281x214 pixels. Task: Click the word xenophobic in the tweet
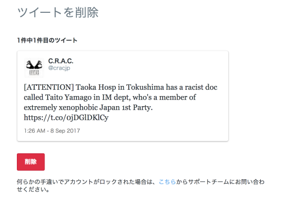pos(78,107)
